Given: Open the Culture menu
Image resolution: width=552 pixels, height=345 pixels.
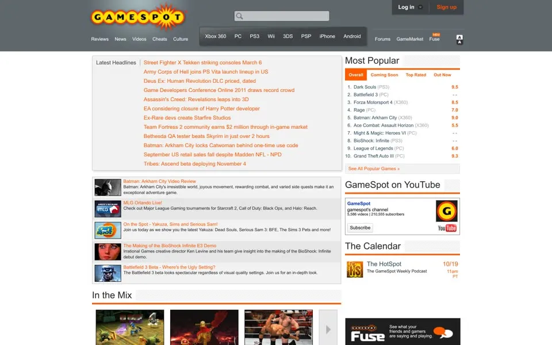Looking at the screenshot, I should click(x=180, y=39).
